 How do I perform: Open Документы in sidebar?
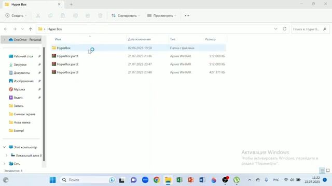point(20,73)
